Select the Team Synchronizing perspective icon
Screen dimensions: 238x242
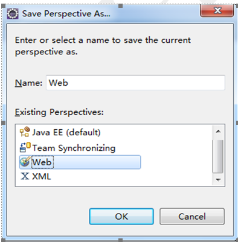(25, 147)
